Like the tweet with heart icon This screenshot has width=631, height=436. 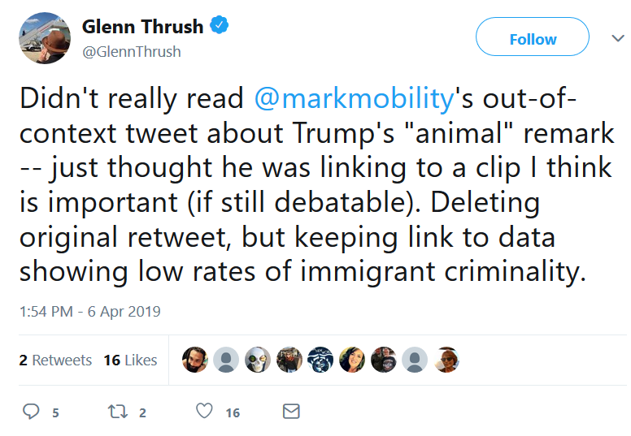point(204,411)
